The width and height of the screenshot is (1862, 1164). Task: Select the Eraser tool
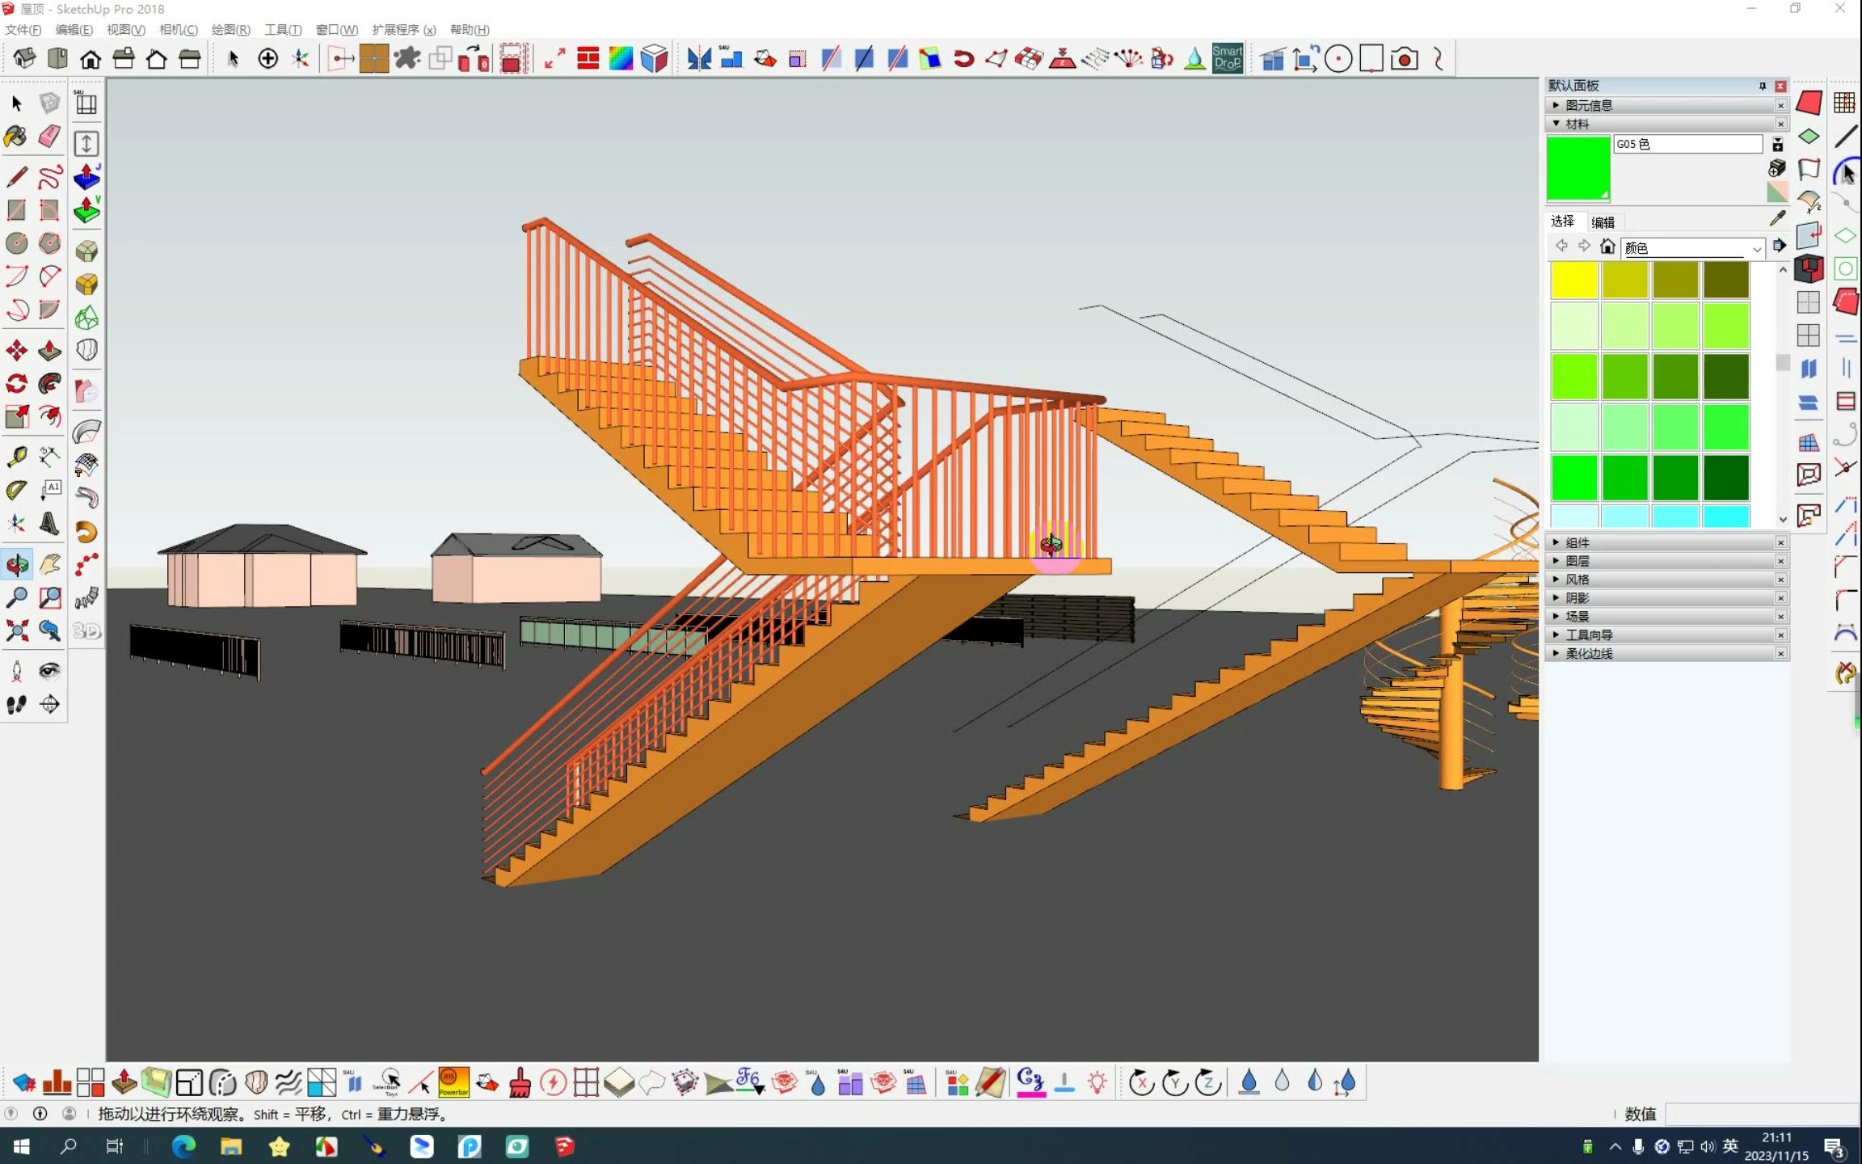[x=49, y=136]
